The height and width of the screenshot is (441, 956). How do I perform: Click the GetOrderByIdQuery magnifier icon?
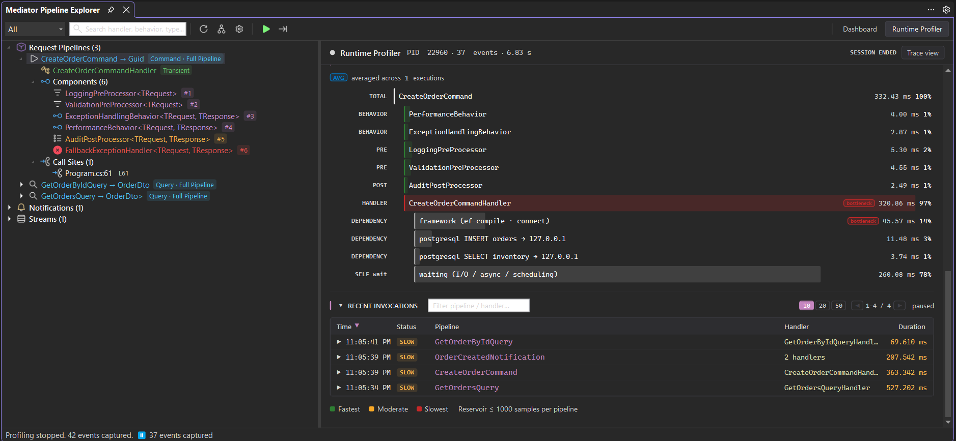33,185
